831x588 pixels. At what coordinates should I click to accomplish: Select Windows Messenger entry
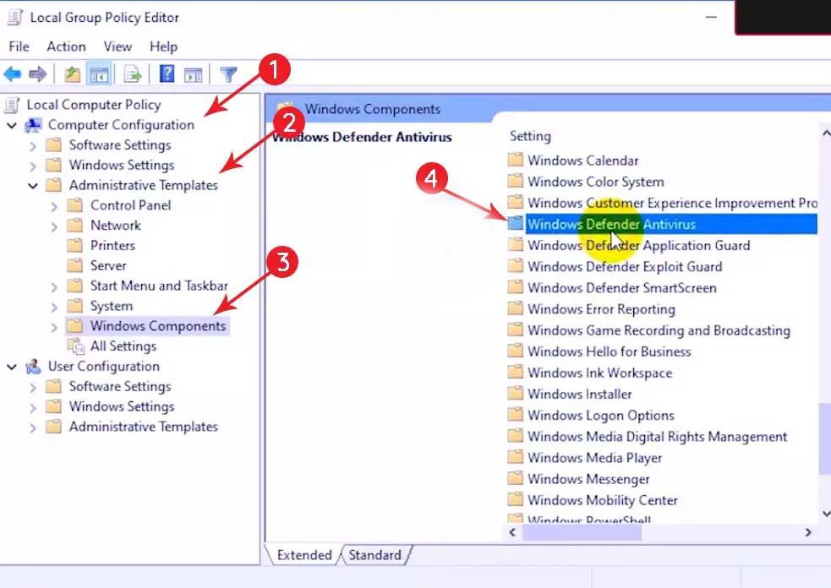tap(588, 479)
